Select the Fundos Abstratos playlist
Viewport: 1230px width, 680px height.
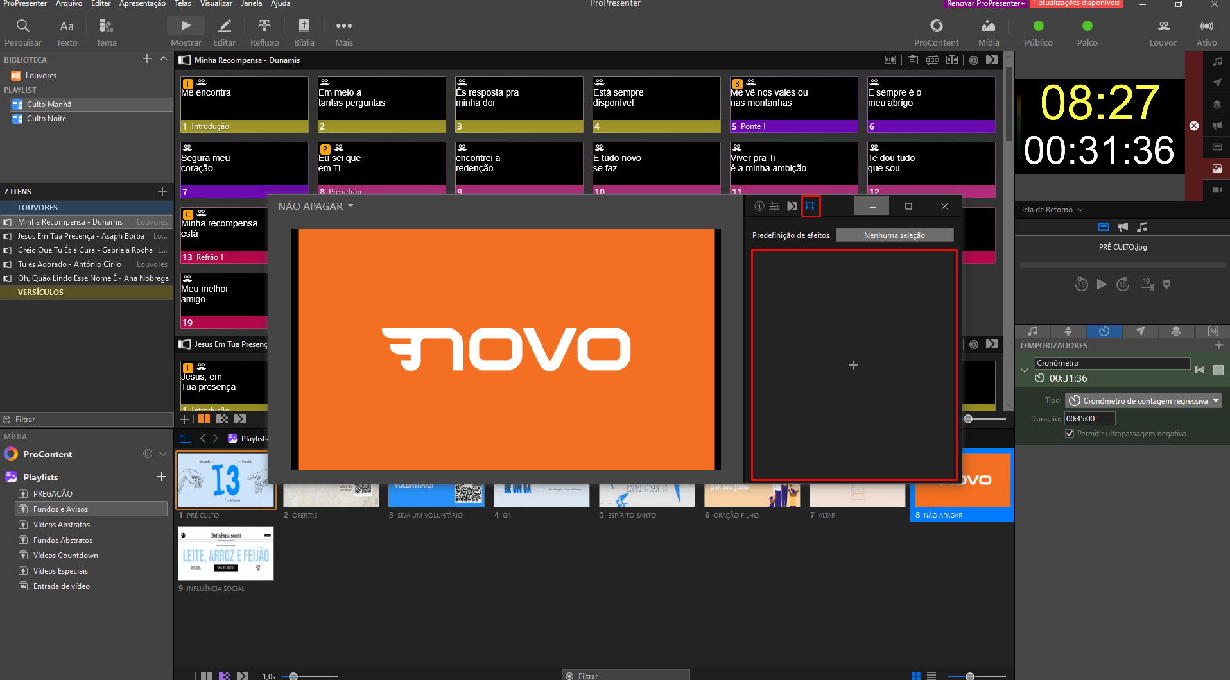tap(63, 540)
